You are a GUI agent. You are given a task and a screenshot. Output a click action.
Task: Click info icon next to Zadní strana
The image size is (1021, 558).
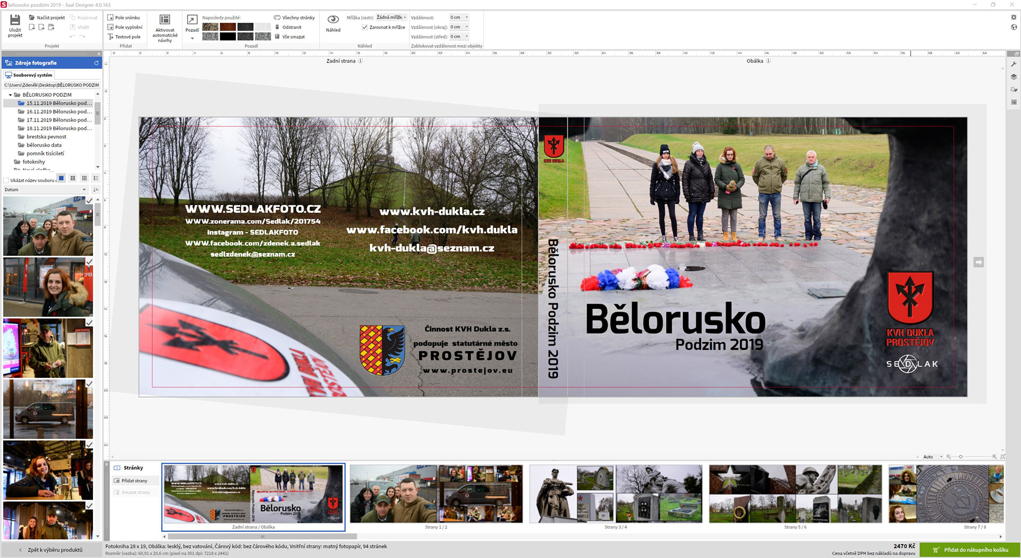point(360,61)
